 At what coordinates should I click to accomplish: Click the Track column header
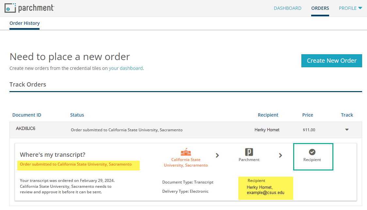(347, 115)
